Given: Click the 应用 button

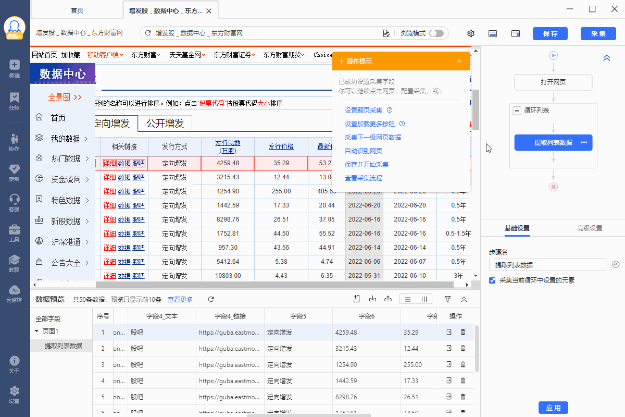Looking at the screenshot, I should tap(553, 408).
